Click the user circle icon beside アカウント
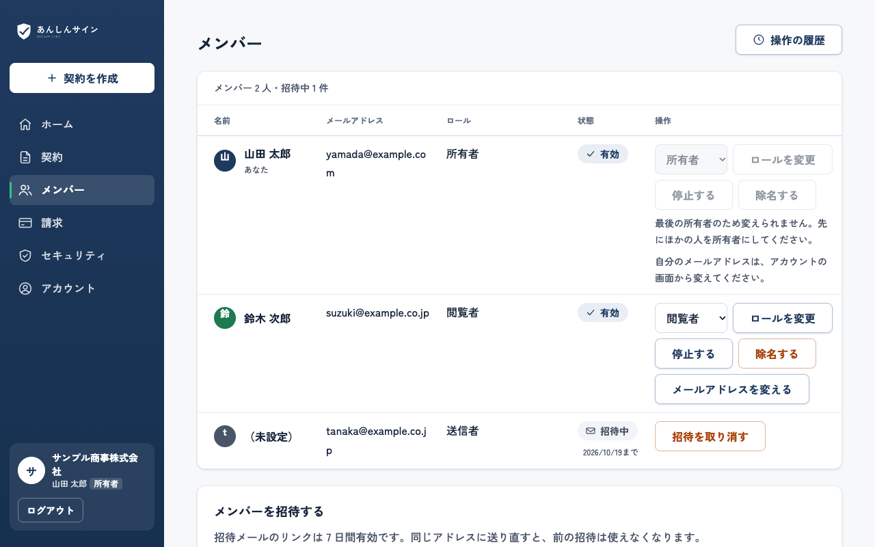 point(25,289)
